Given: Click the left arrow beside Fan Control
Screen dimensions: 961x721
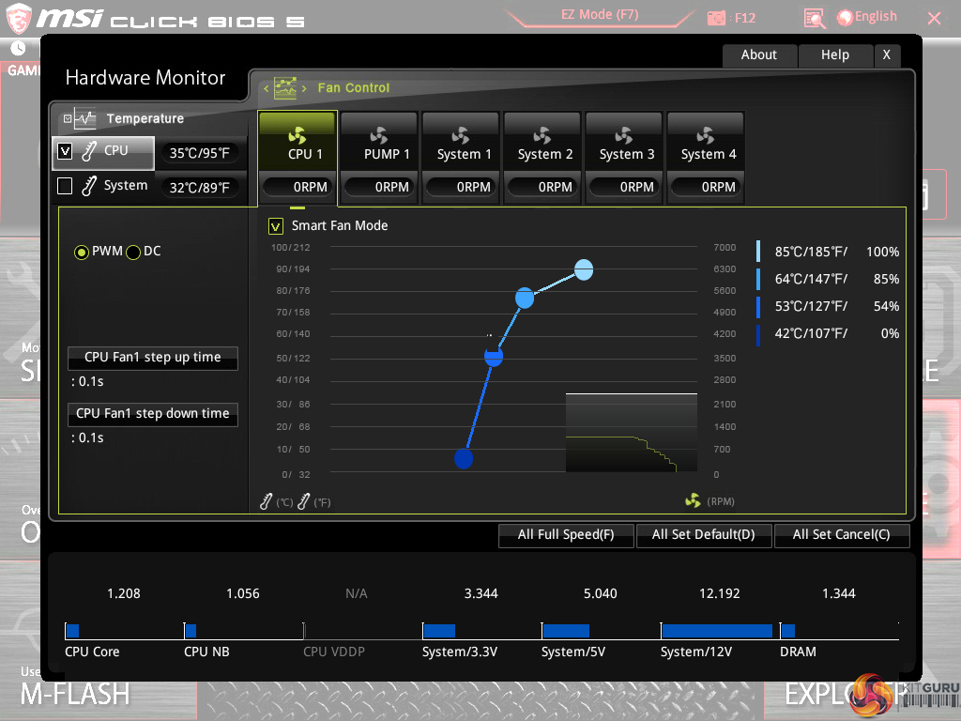Looking at the screenshot, I should click(266, 89).
